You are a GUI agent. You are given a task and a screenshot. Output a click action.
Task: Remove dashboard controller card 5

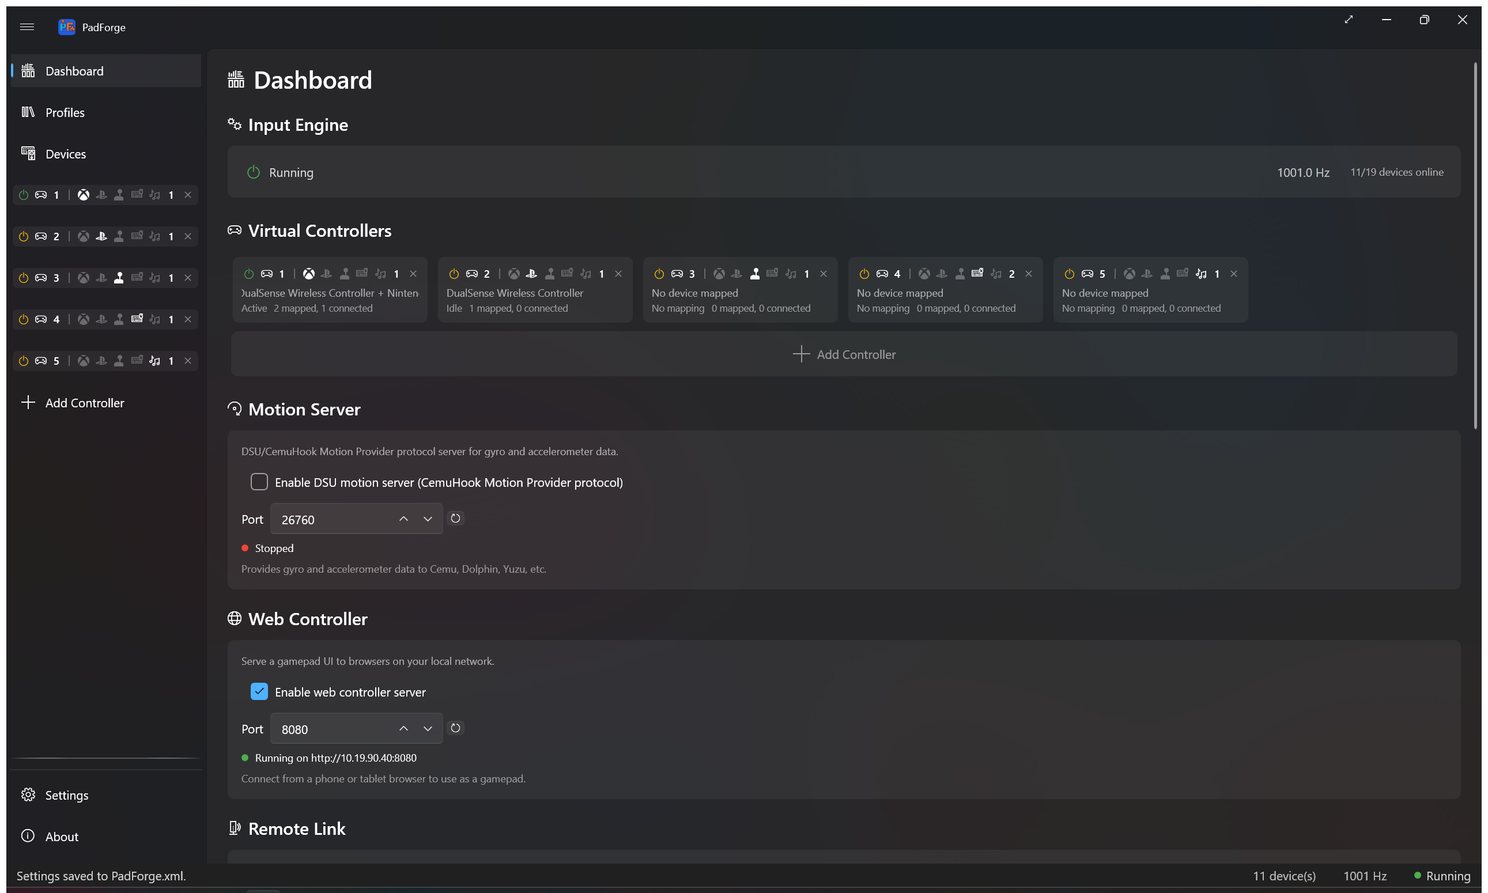[x=1234, y=274]
